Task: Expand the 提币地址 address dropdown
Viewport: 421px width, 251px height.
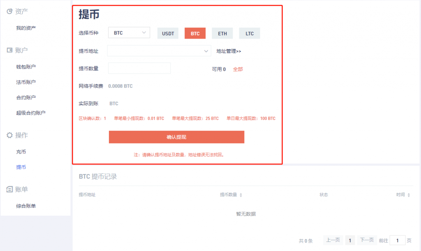Action: tap(159, 51)
